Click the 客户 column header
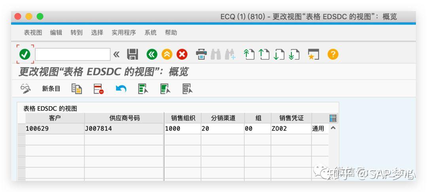Viewport: 427px width, 192px height. click(x=55, y=118)
